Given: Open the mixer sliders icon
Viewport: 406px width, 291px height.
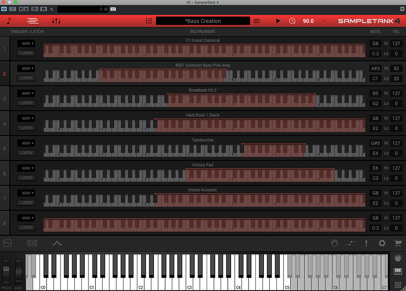Looking at the screenshot, I should pos(56,21).
